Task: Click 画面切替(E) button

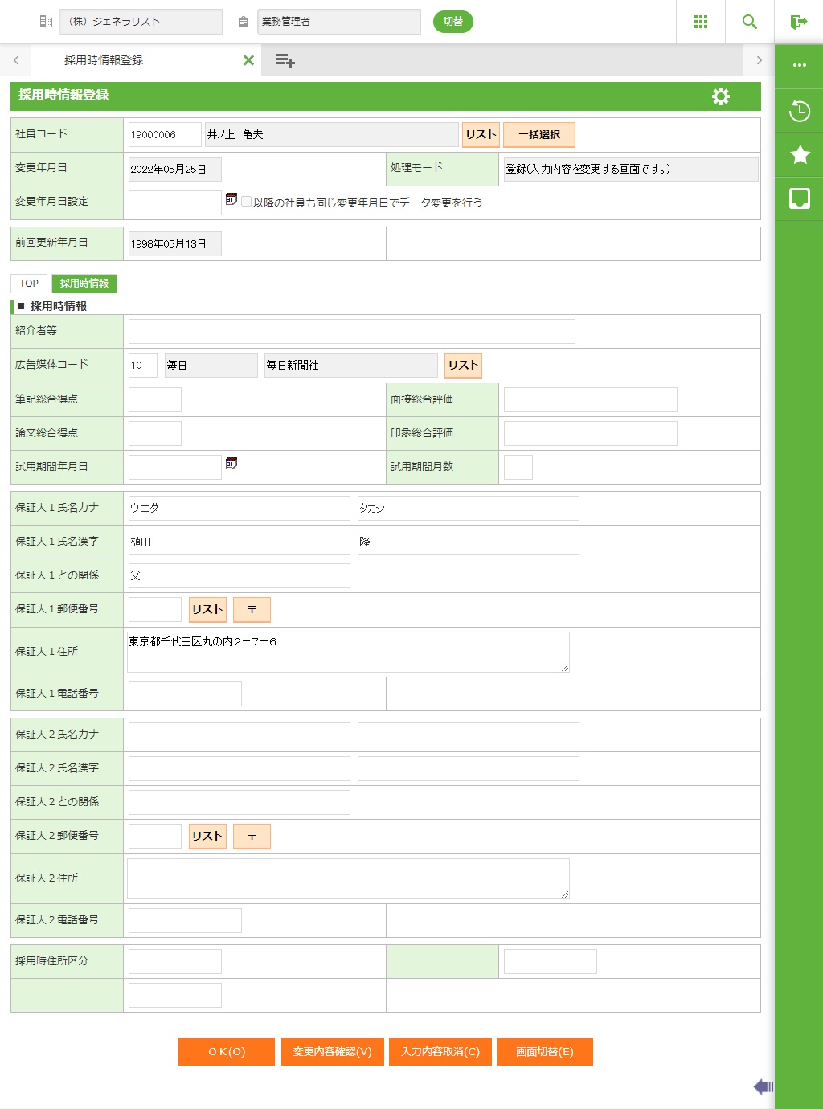Action: click(545, 1052)
